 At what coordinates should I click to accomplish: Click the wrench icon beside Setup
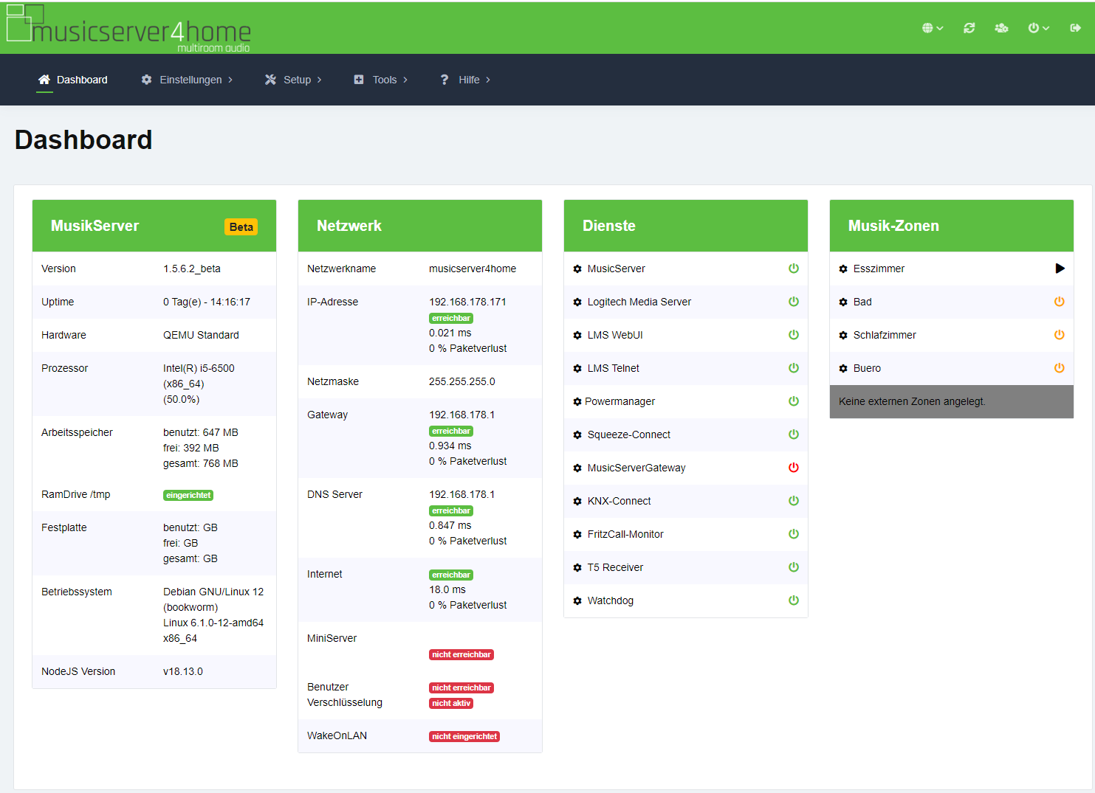coord(270,80)
